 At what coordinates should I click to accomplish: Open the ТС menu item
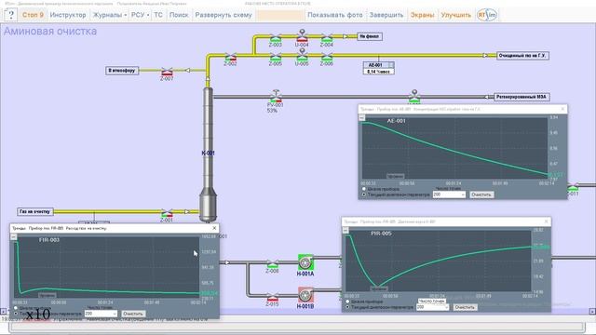[158, 15]
